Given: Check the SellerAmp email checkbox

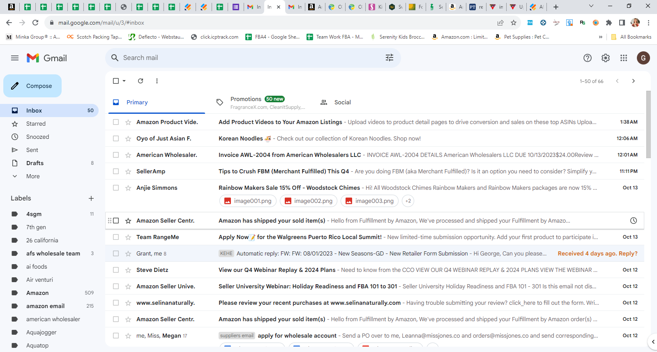Looking at the screenshot, I should pyautogui.click(x=116, y=171).
